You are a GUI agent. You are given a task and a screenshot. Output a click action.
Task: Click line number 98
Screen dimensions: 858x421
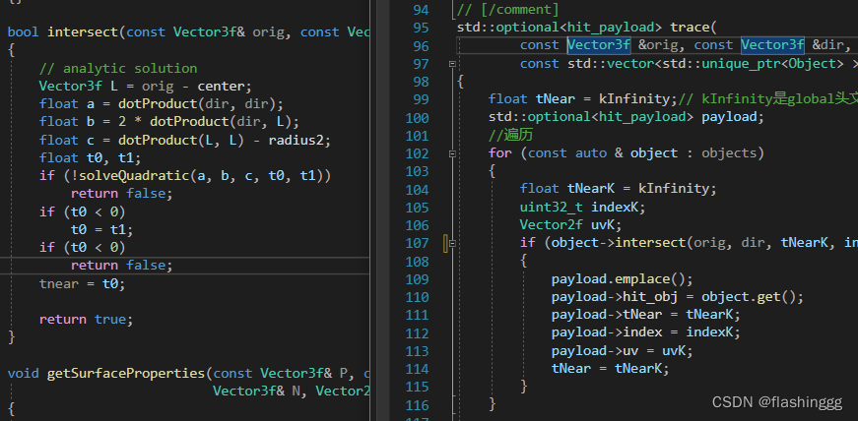click(x=422, y=82)
